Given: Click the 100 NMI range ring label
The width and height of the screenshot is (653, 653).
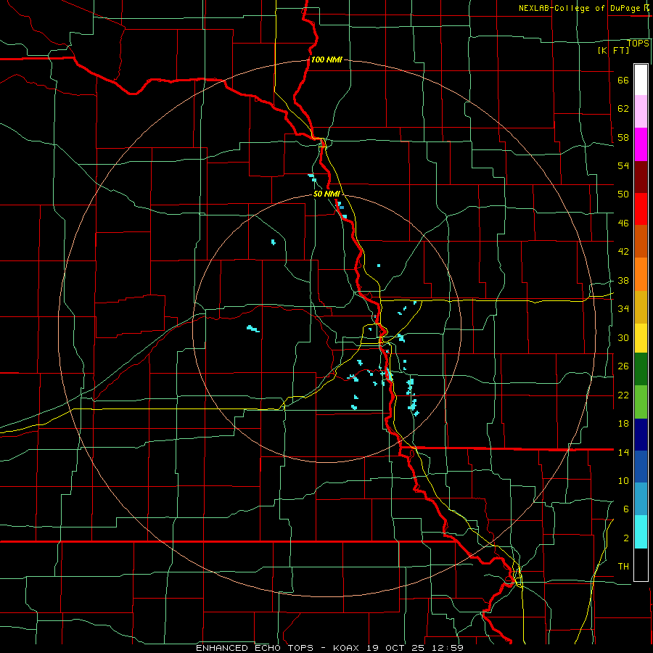Looking at the screenshot, I should (x=326, y=59).
